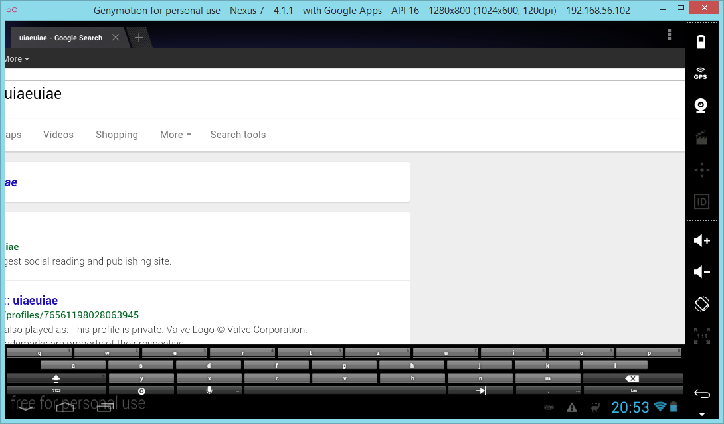Select the Shopping search tab
The height and width of the screenshot is (424, 724).
point(117,135)
